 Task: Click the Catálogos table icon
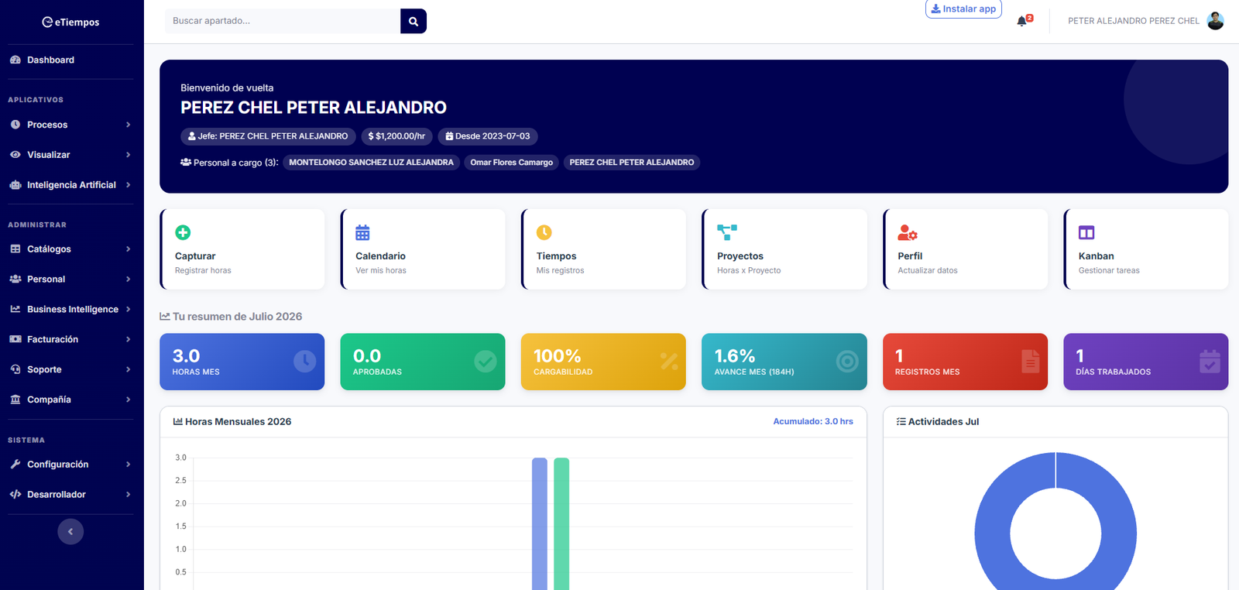click(15, 249)
